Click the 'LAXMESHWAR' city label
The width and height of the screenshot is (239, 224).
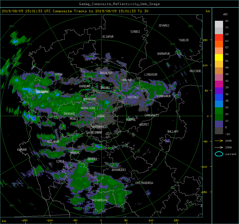[94, 133]
